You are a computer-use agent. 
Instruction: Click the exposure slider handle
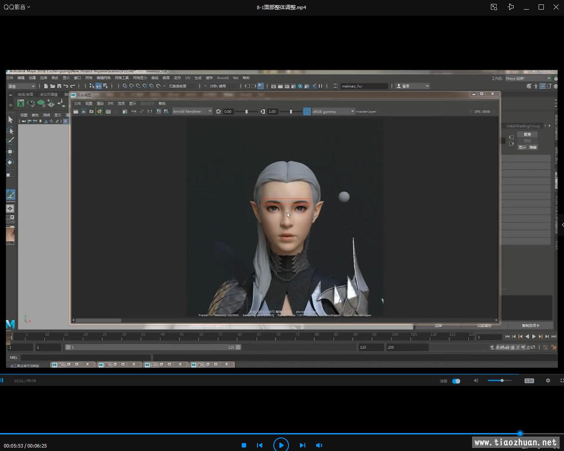247,112
